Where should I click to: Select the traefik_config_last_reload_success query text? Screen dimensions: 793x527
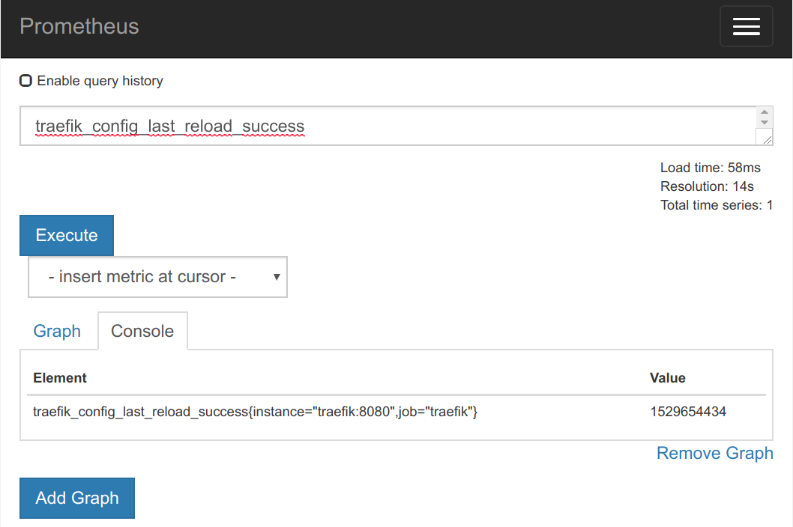(x=168, y=127)
